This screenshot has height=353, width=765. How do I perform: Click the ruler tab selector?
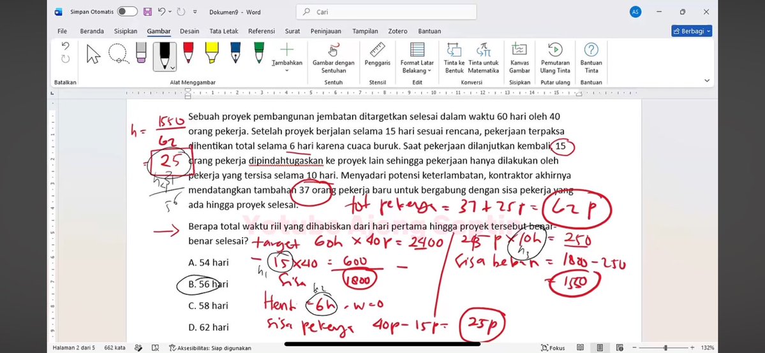click(x=53, y=92)
